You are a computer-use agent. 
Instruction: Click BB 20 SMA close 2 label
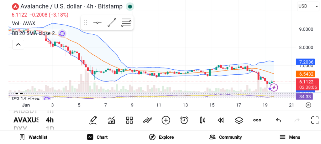[x=33, y=33]
